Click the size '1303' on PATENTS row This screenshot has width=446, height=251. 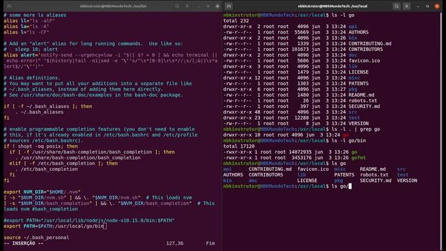(303, 84)
